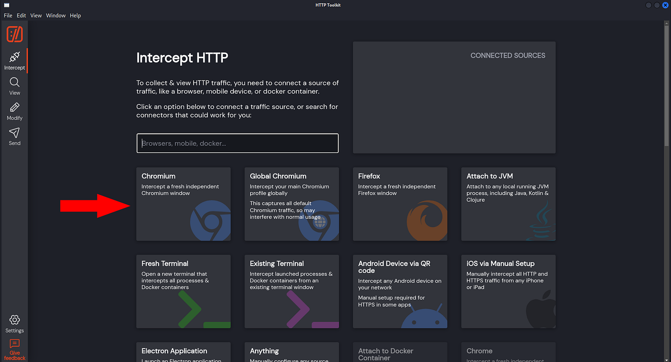
Task: Select the Global Chromium card
Action: point(292,204)
